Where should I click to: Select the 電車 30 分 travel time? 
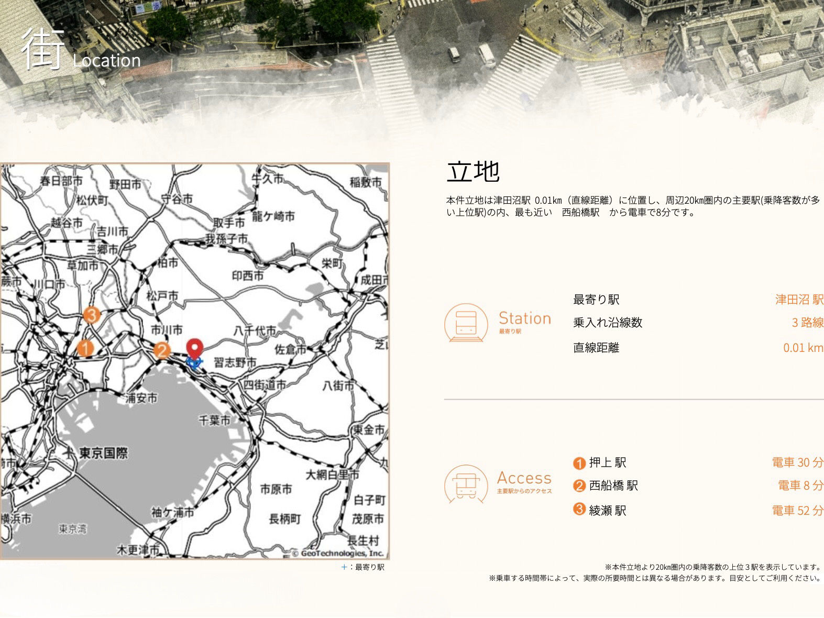[797, 462]
